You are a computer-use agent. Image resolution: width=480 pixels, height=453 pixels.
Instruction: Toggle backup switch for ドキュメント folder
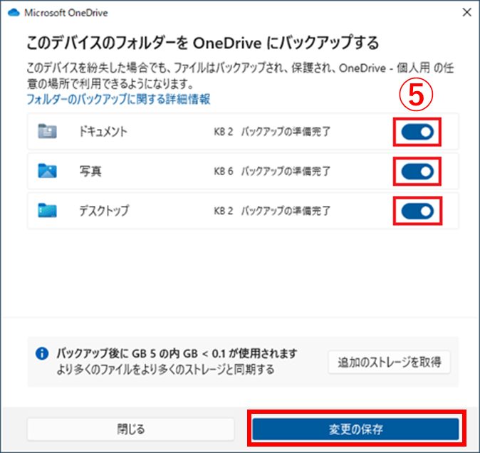pyautogui.click(x=417, y=132)
